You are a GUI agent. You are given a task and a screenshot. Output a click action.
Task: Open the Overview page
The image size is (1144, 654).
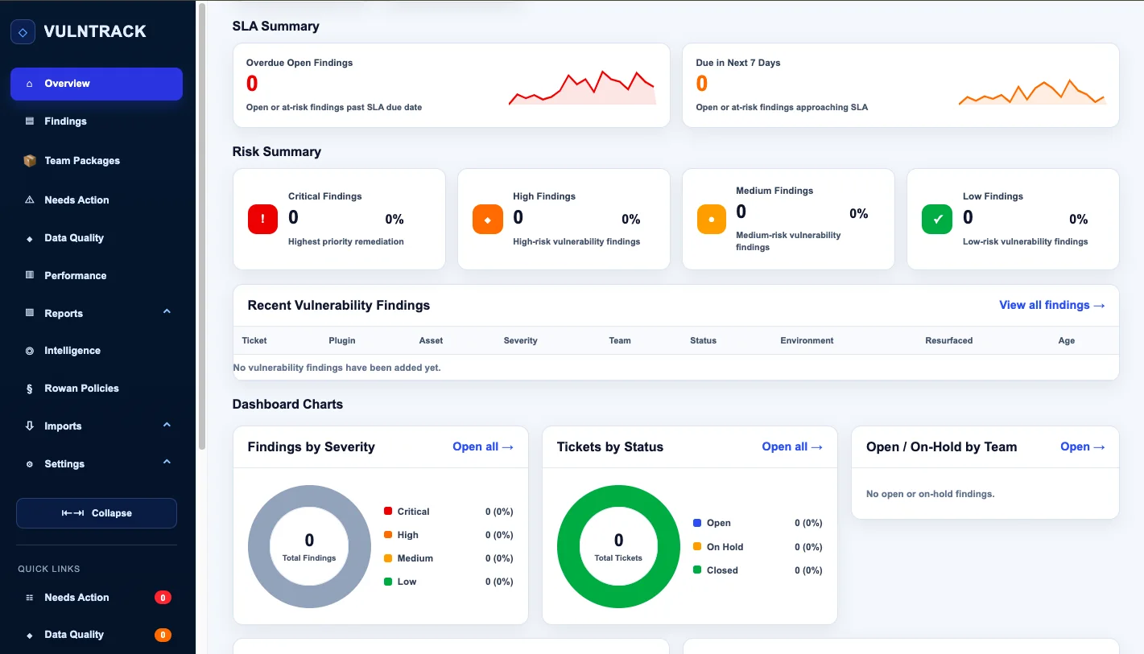click(x=97, y=84)
